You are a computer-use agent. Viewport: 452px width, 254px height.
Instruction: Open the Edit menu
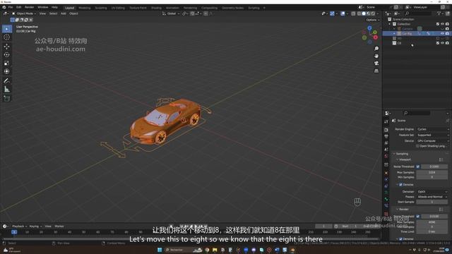[x=19, y=7]
